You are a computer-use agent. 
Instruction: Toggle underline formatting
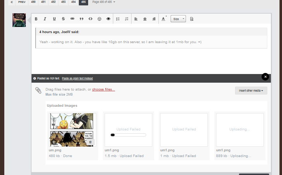[54, 19]
